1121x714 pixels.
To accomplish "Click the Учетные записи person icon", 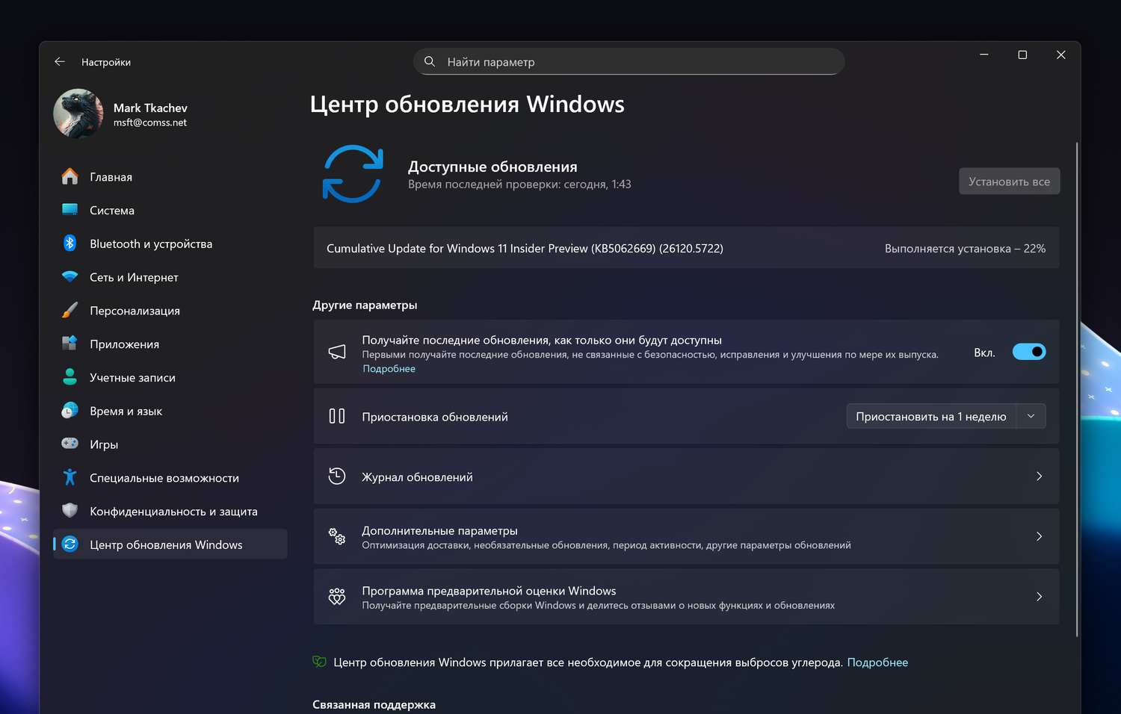I will point(70,377).
